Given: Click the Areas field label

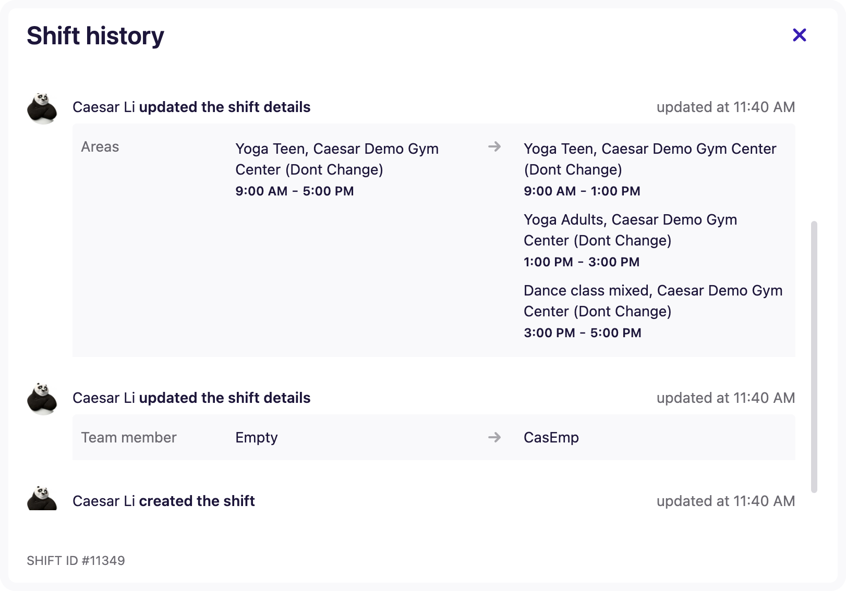Looking at the screenshot, I should coord(100,147).
